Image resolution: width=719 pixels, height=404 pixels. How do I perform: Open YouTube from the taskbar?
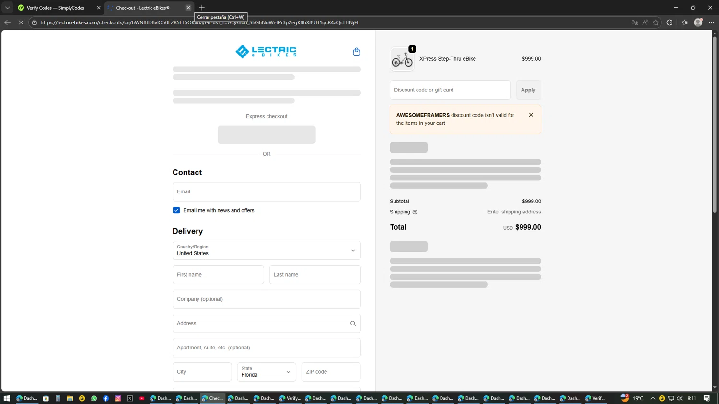(142, 398)
